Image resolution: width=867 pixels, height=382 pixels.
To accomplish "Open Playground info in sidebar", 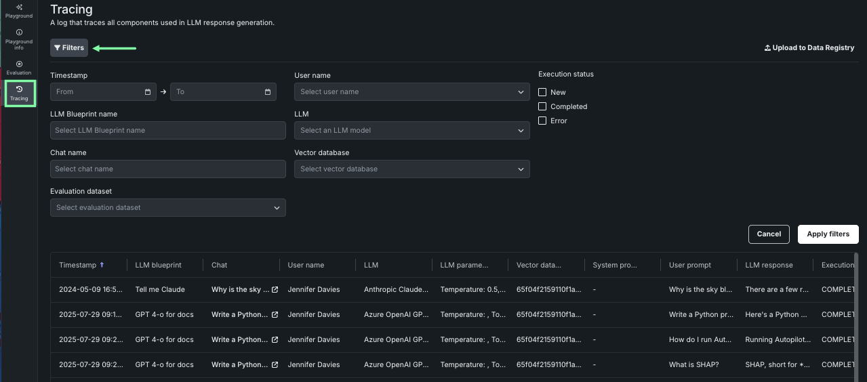I will (x=19, y=39).
